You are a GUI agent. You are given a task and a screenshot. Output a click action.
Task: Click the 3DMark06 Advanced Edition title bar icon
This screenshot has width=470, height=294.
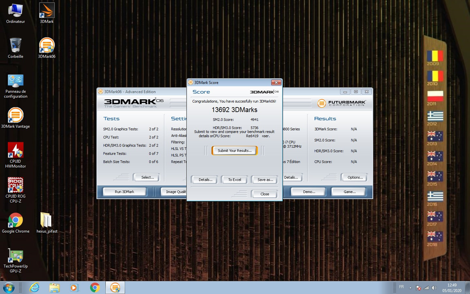pos(101,91)
